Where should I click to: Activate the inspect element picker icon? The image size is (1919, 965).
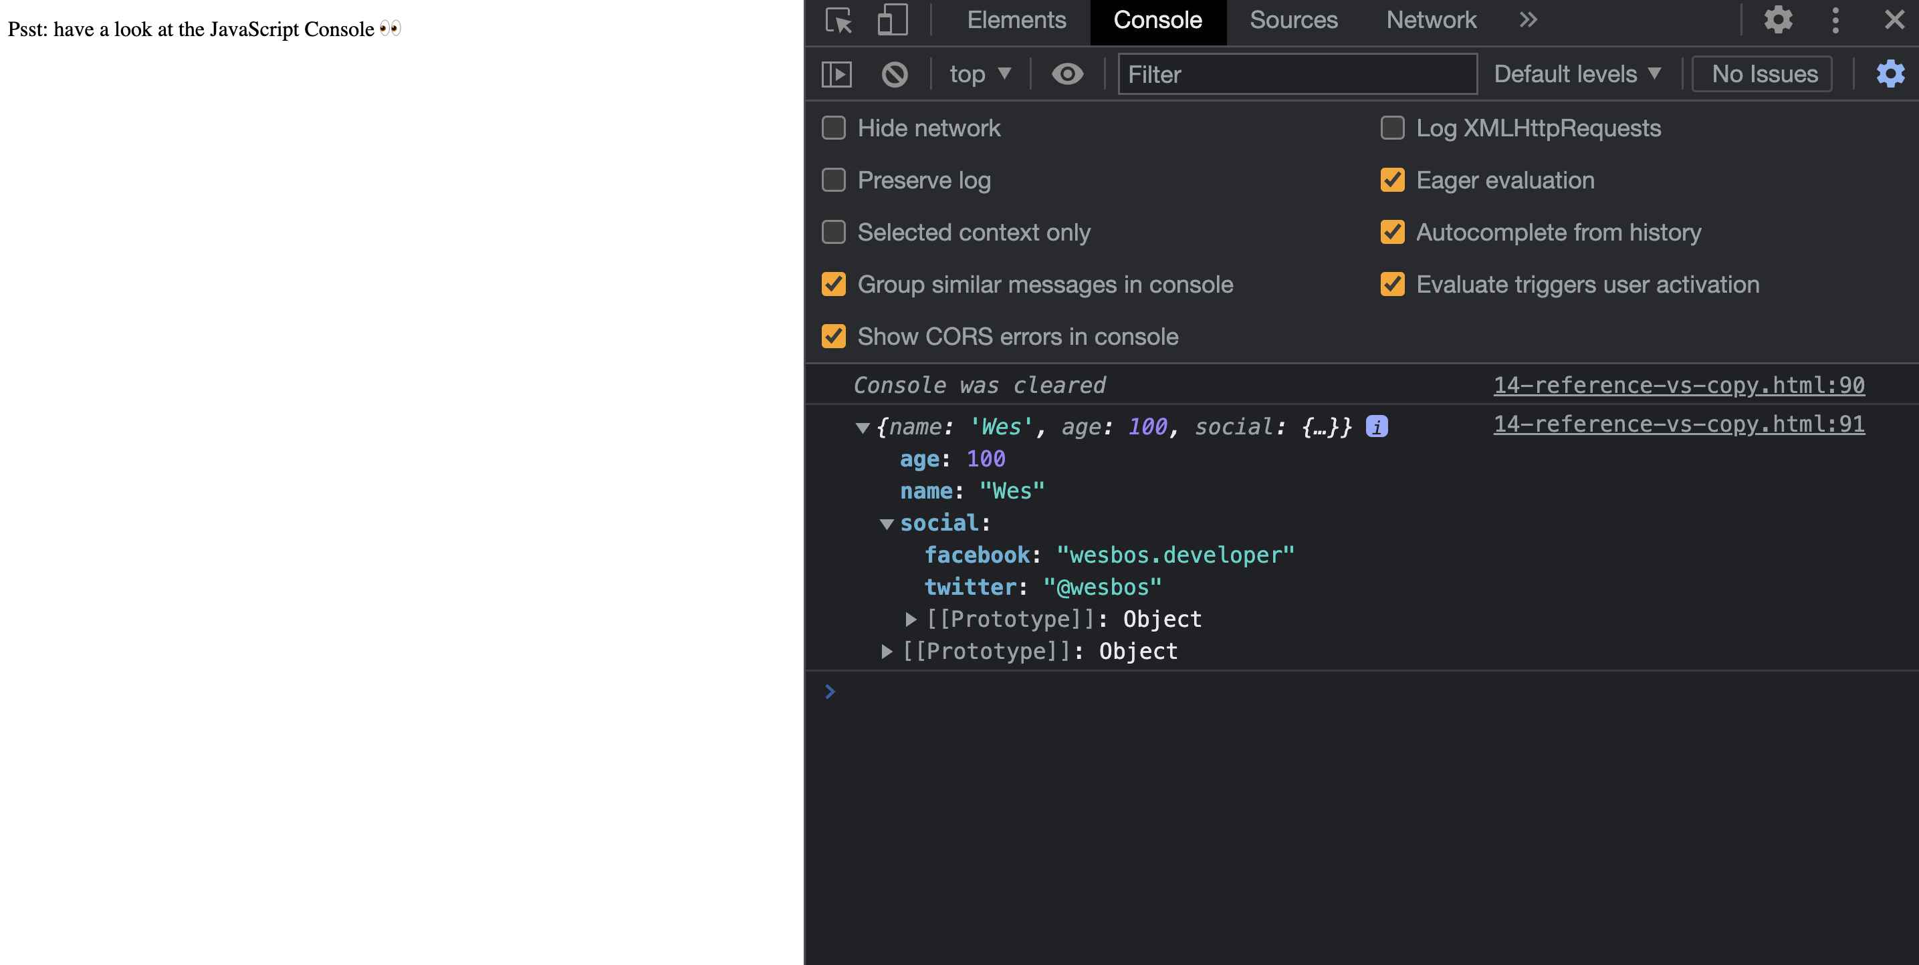pos(839,20)
